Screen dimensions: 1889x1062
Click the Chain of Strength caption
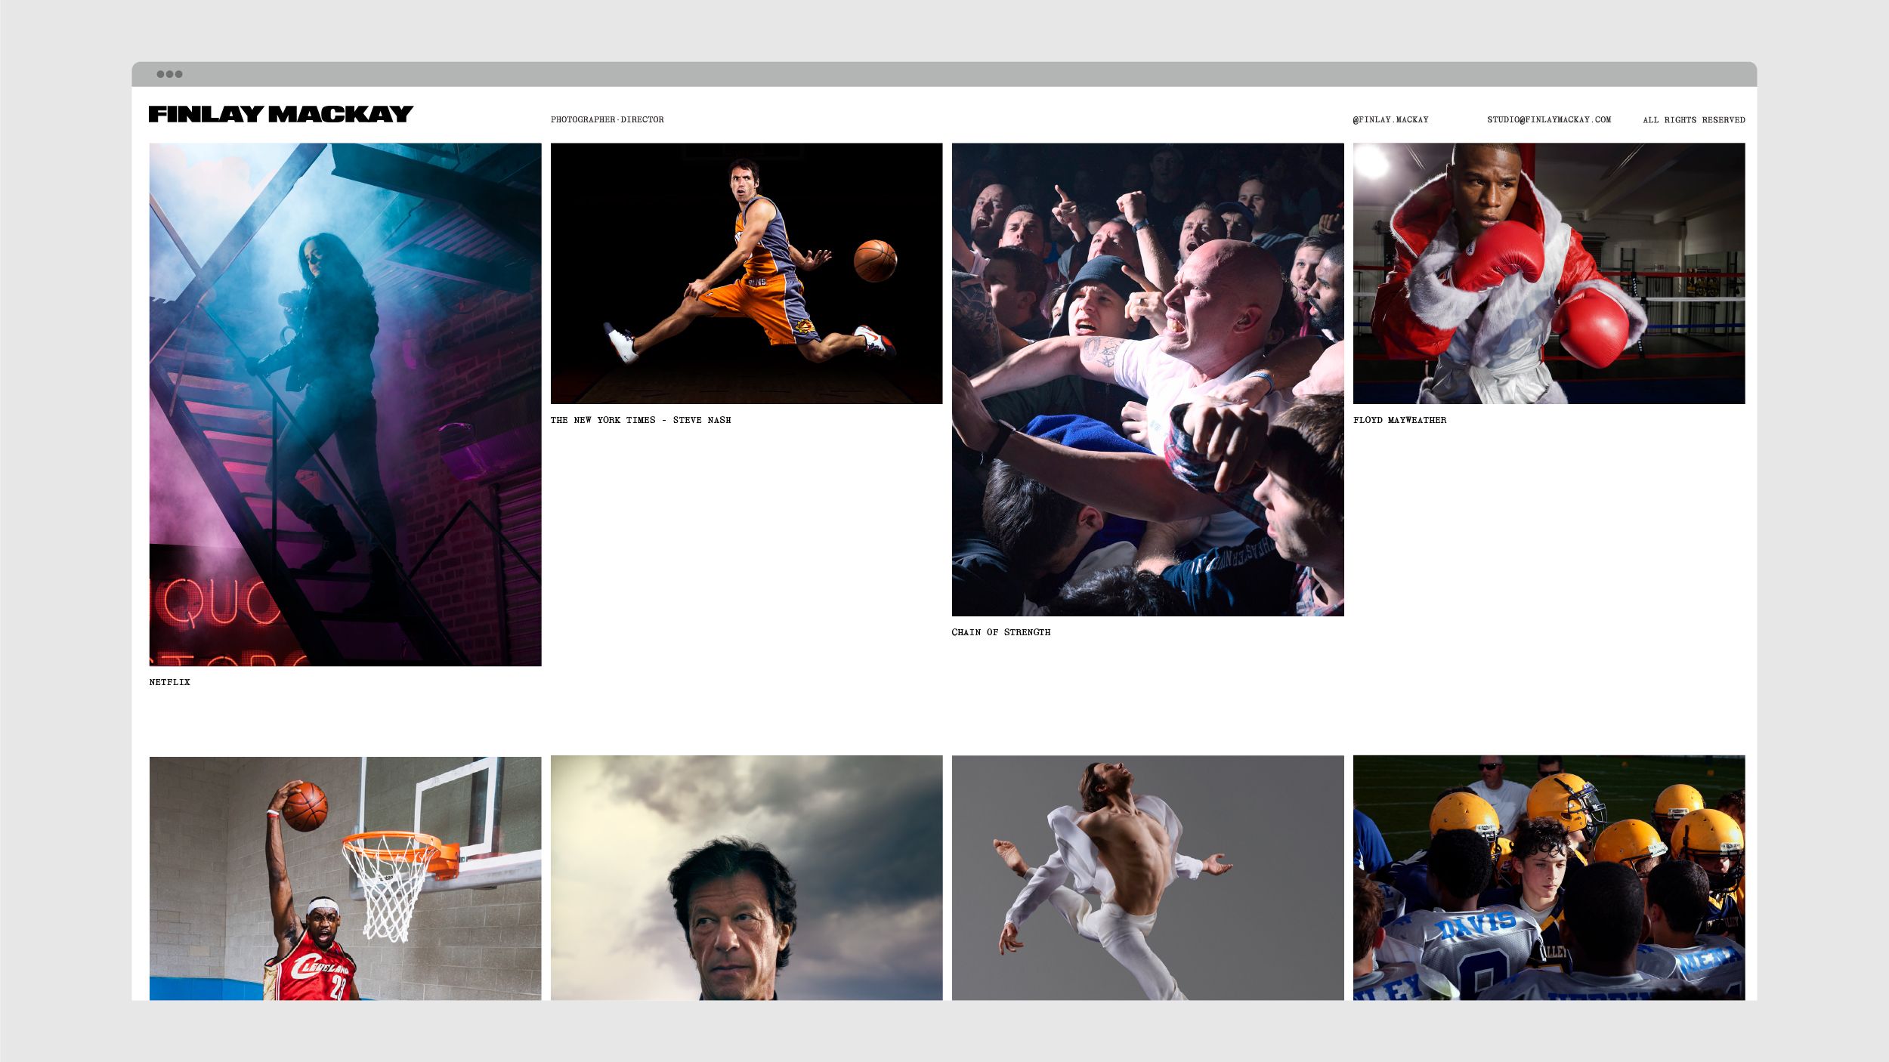click(x=1000, y=632)
